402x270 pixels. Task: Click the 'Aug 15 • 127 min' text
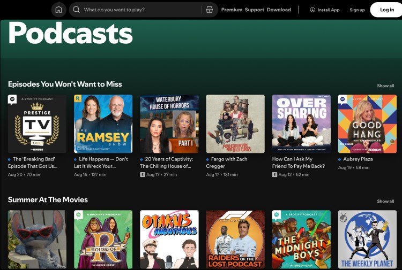click(x=90, y=175)
